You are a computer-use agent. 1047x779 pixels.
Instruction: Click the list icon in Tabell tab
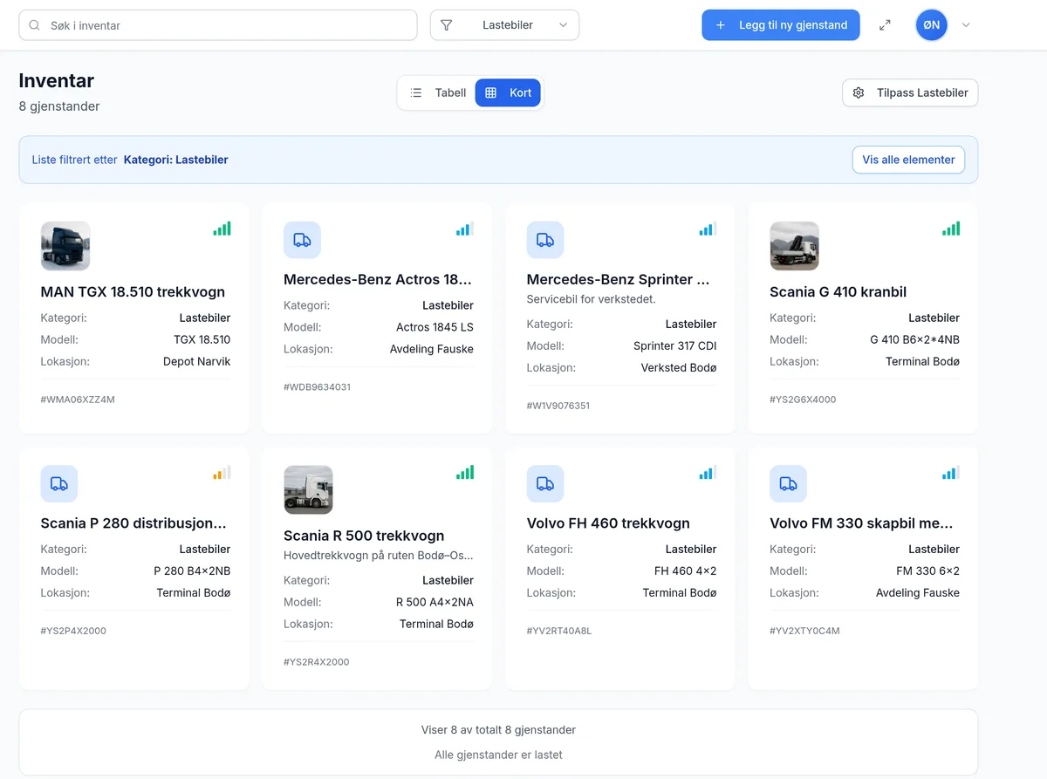point(416,92)
